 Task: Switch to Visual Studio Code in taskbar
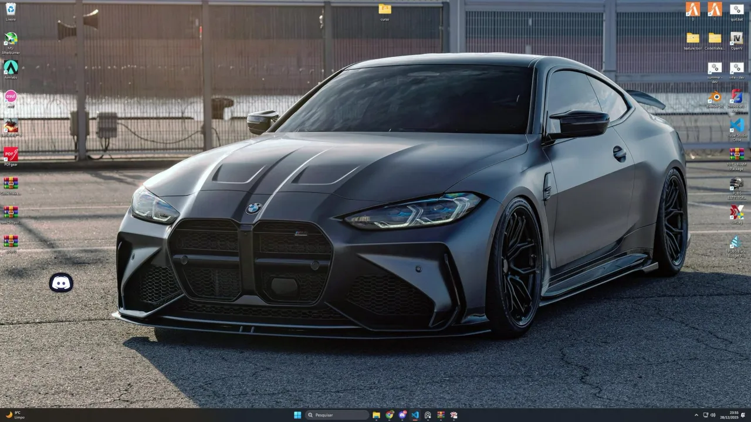[415, 415]
